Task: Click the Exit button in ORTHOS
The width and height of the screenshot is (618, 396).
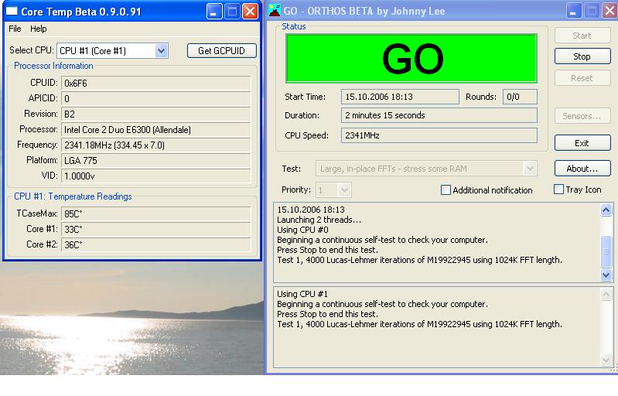Action: tap(582, 143)
